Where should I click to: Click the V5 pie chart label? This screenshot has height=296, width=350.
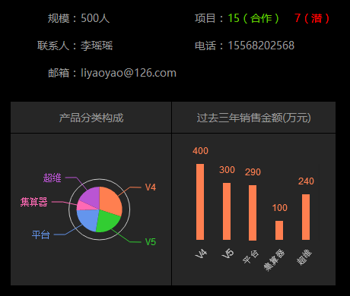point(151,242)
